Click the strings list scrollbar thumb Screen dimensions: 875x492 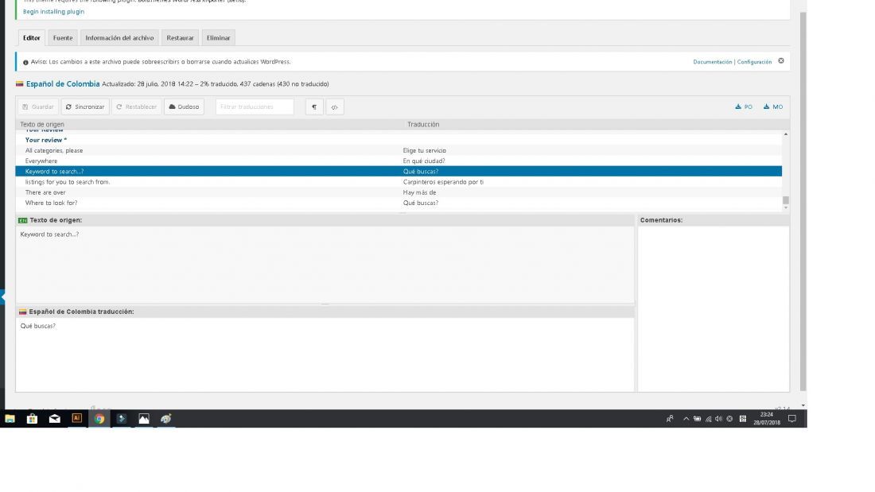click(786, 200)
